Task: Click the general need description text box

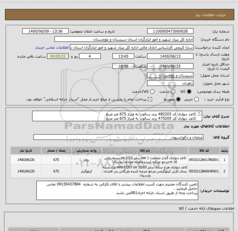Action: [117, 116]
